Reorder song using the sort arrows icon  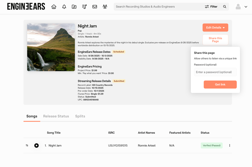point(27,145)
